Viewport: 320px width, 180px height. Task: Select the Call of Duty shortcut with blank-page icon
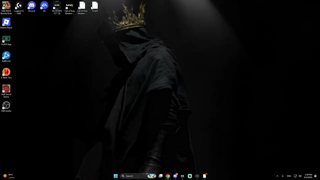click(x=82, y=8)
